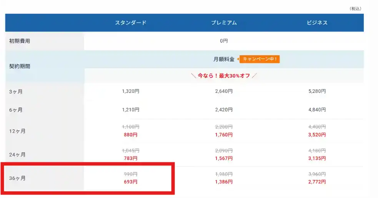Select the 3ヶ月 contract period label
378x198 pixels.
pyautogui.click(x=16, y=92)
